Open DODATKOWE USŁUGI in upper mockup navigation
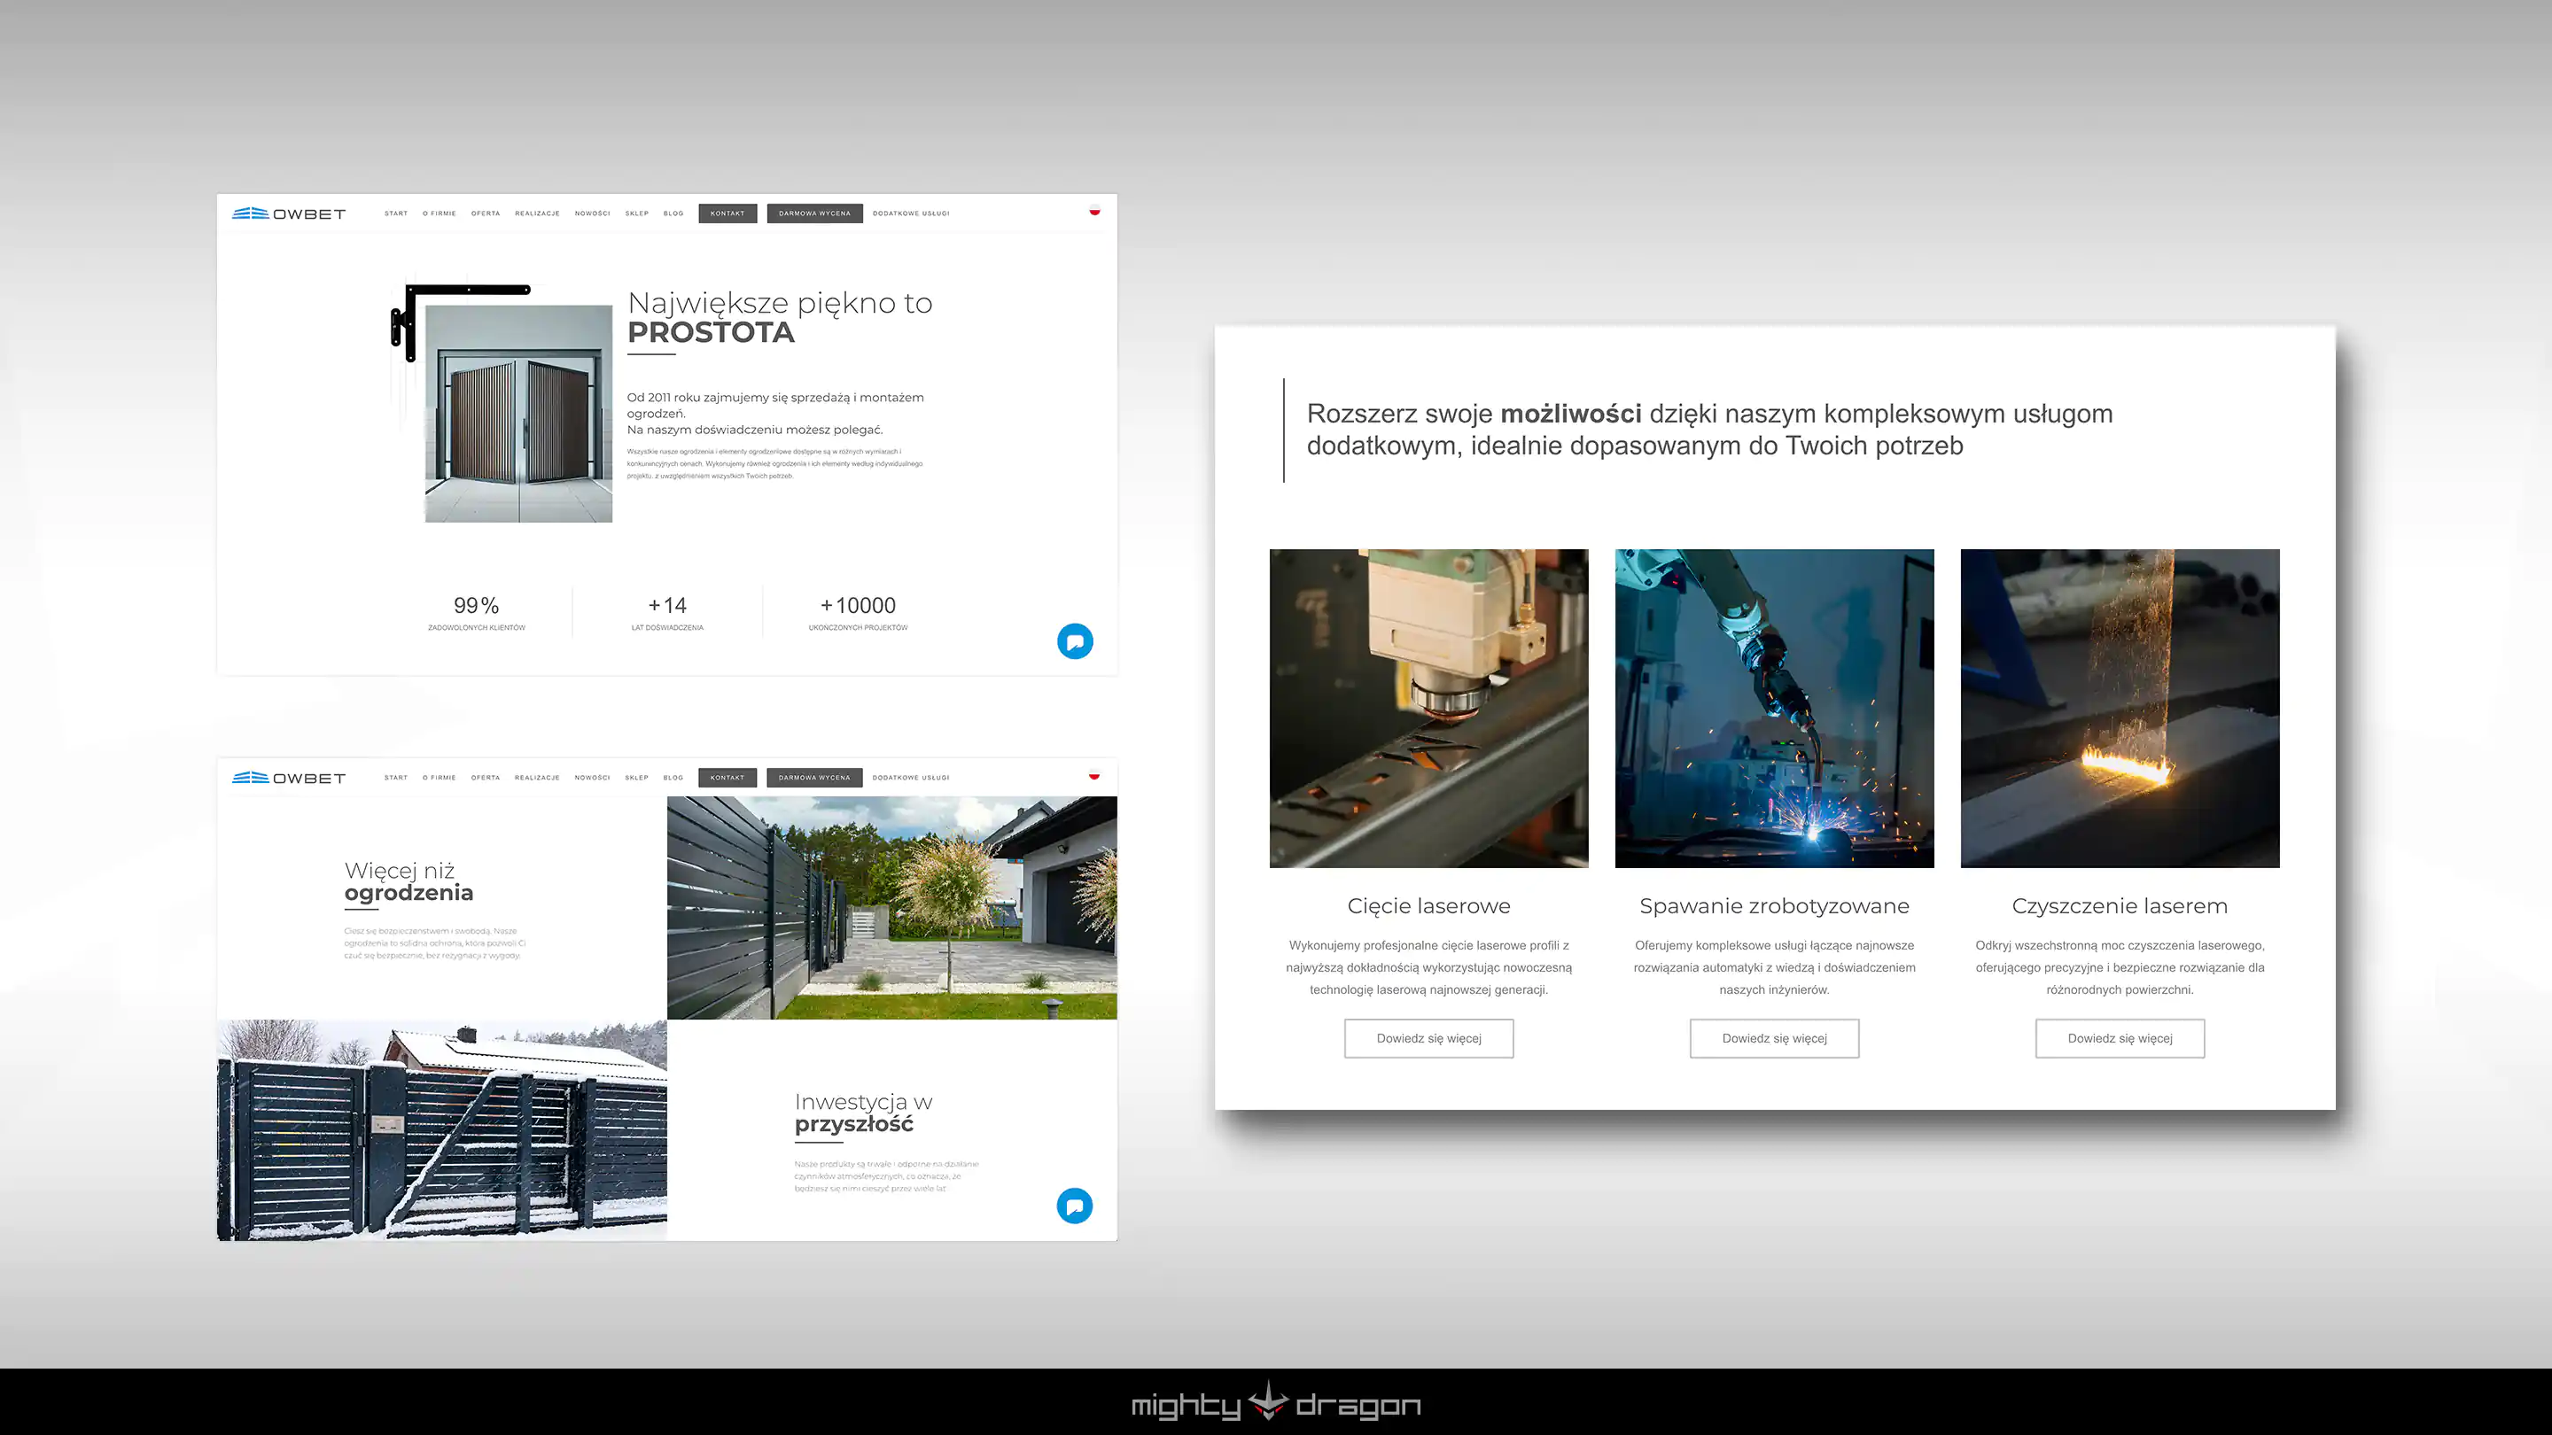Image resolution: width=2552 pixels, height=1435 pixels. [910, 213]
